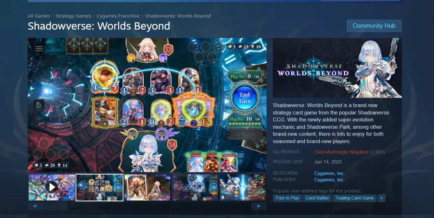Select the Trading Card Game tag
Image resolution: width=434 pixels, height=218 pixels.
click(354, 198)
